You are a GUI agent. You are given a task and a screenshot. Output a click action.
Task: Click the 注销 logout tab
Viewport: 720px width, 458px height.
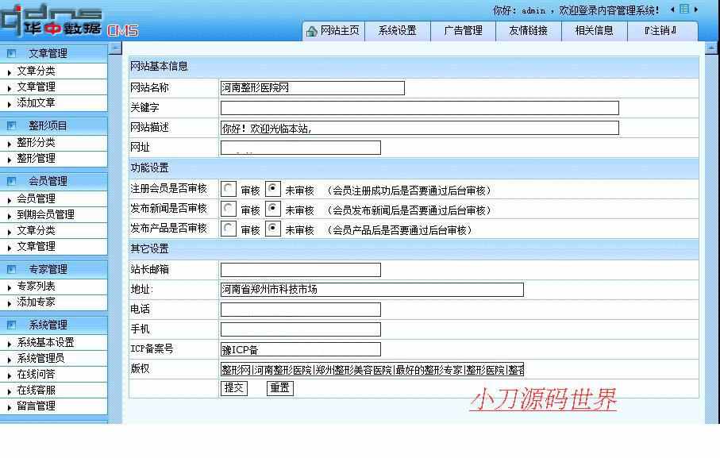pyautogui.click(x=660, y=31)
